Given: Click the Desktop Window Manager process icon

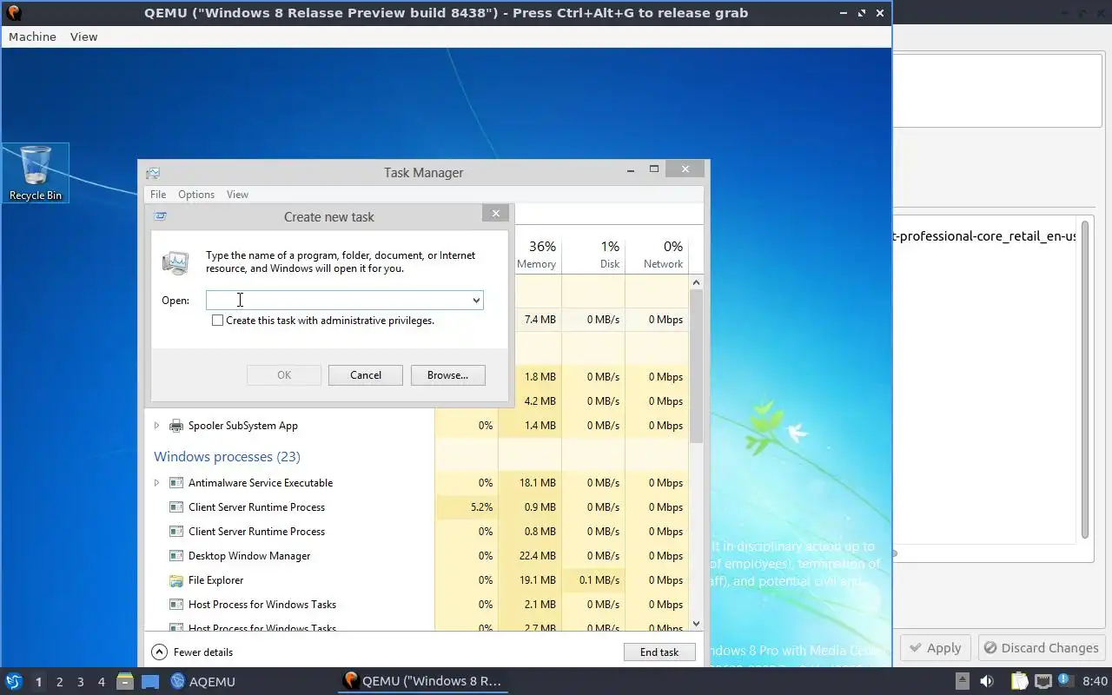Looking at the screenshot, I should [176, 556].
